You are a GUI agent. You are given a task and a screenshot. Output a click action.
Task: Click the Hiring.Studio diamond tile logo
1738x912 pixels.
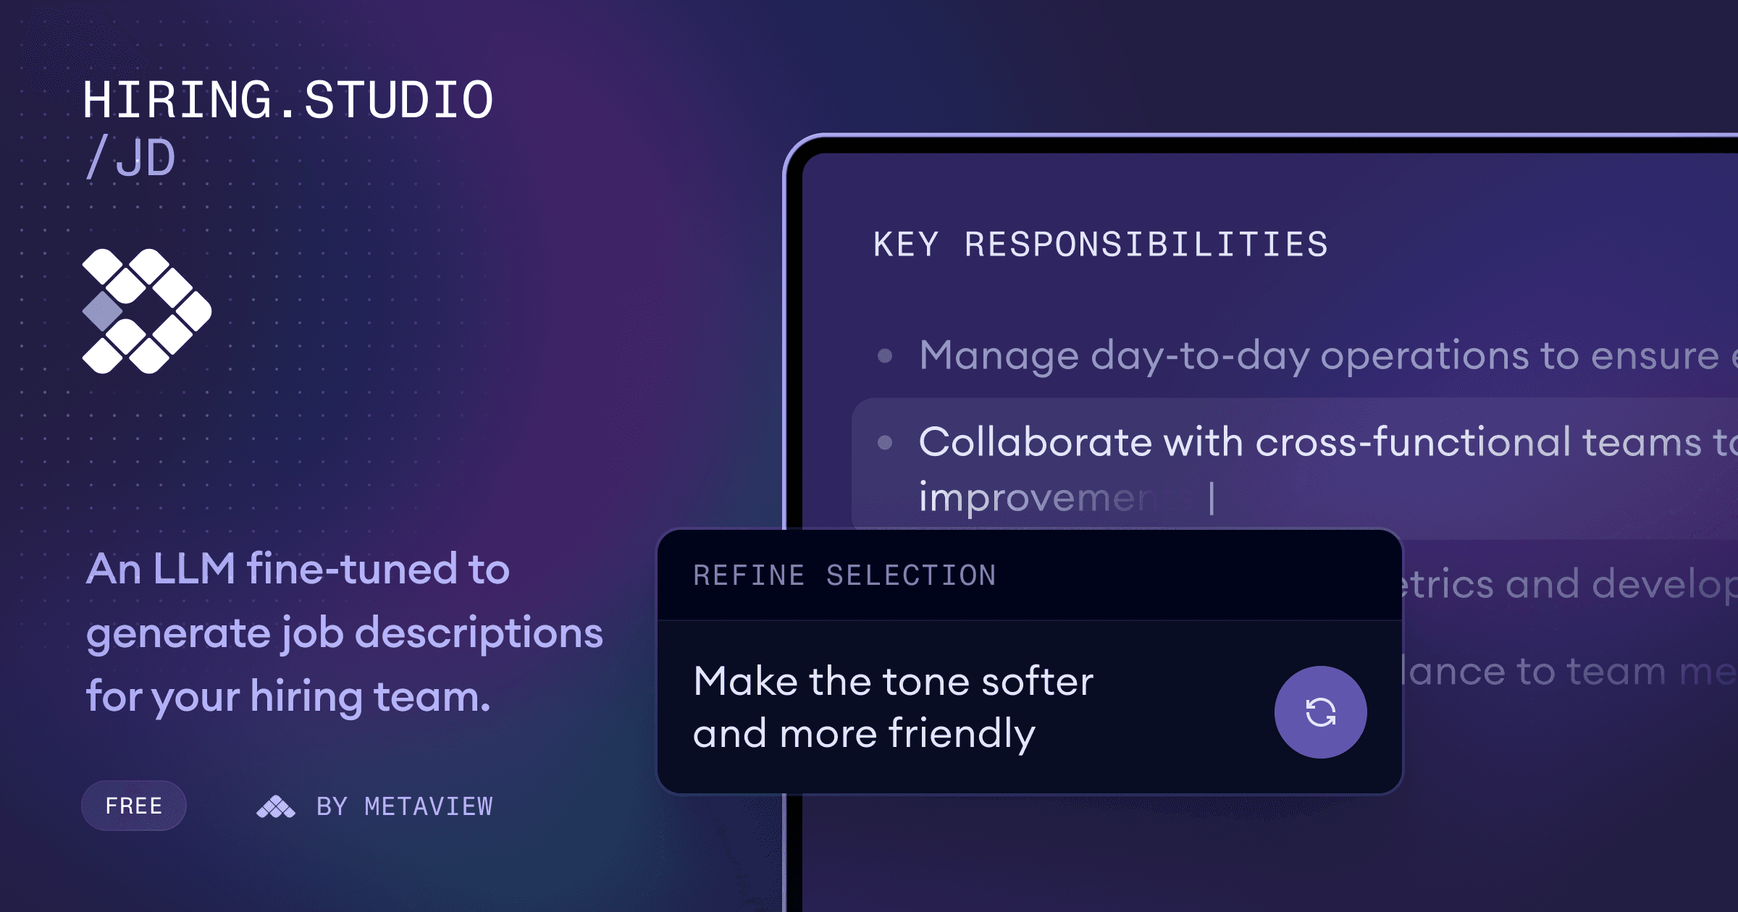tap(147, 311)
